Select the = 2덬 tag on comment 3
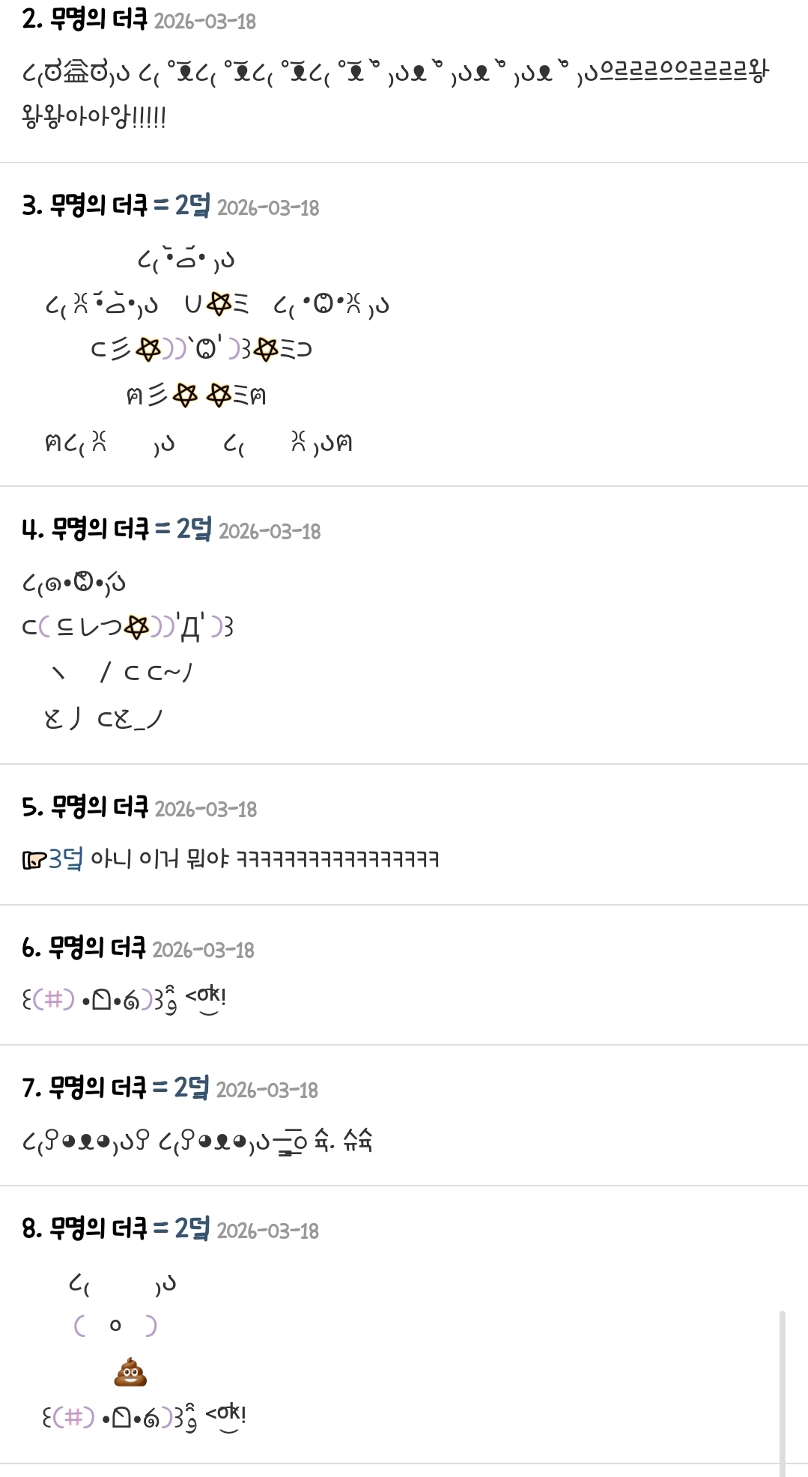The width and height of the screenshot is (808, 1477). click(182, 205)
